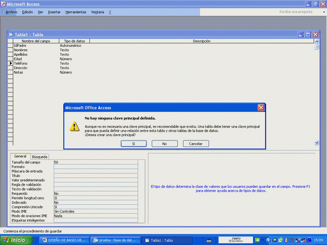Image resolution: width=327 pixels, height=245 pixels.
Task: Click the Número data type of Edad
Action: click(75, 59)
